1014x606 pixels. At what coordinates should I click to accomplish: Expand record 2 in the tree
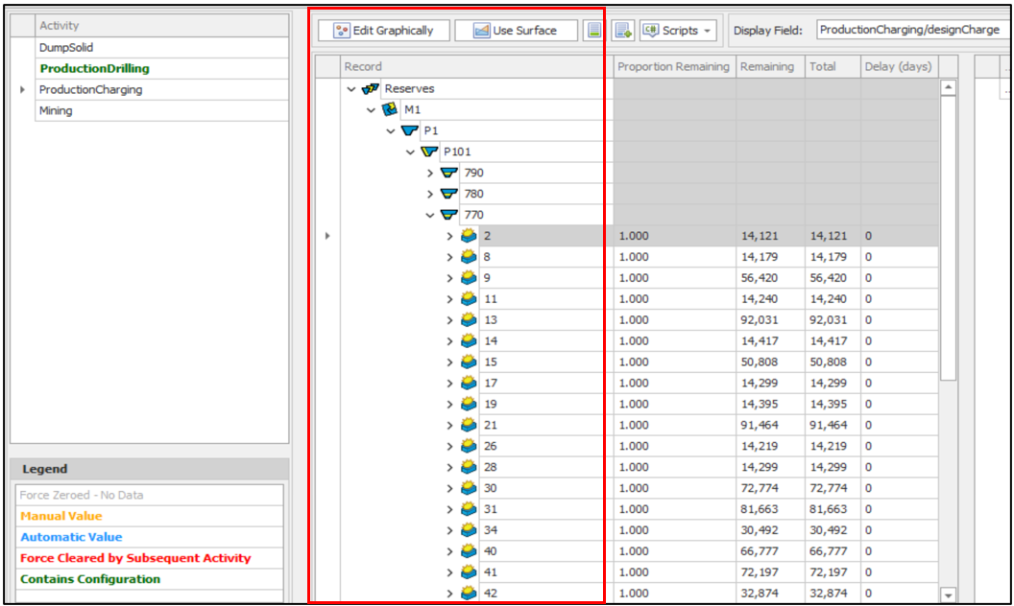click(449, 236)
